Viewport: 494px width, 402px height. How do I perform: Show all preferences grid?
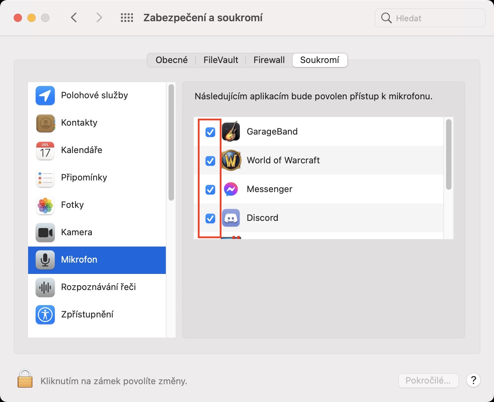pyautogui.click(x=127, y=18)
